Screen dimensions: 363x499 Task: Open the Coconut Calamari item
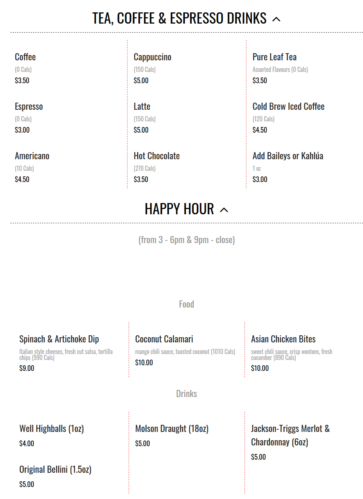(x=164, y=339)
